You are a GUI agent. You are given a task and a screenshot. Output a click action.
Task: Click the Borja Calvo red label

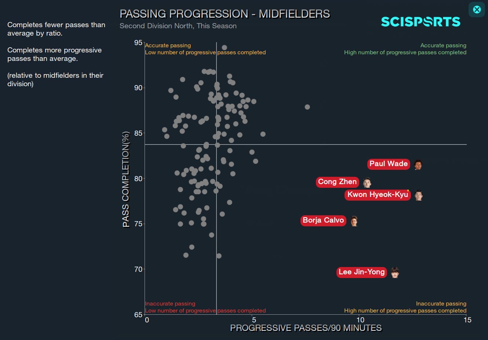323,220
